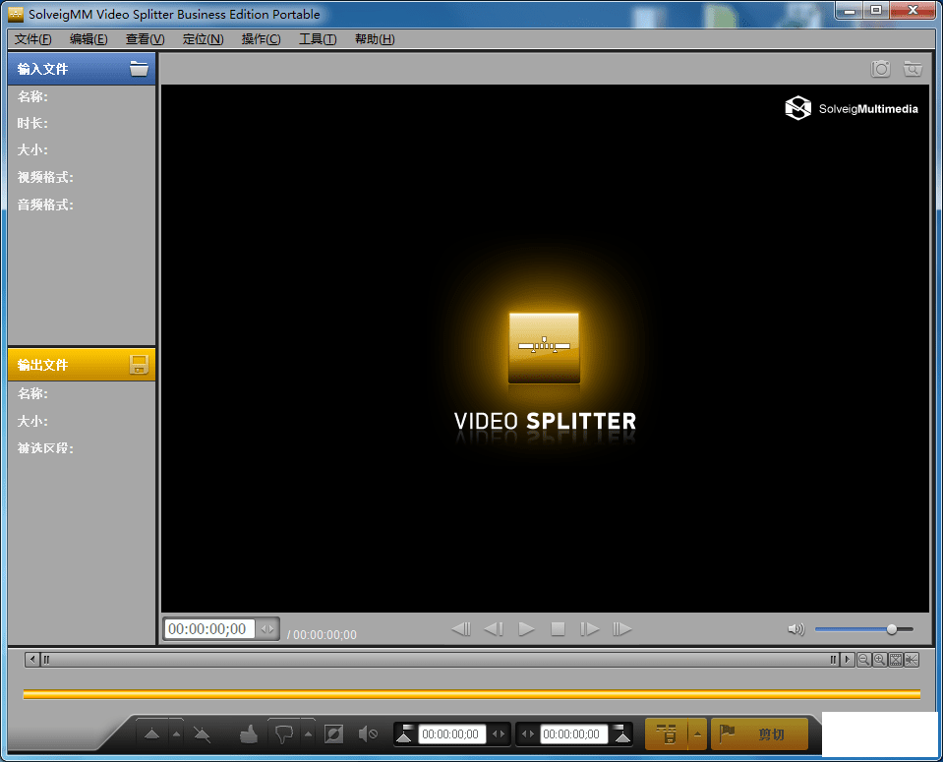Click the 时长 label in input panel
This screenshot has width=943, height=762.
point(32,123)
